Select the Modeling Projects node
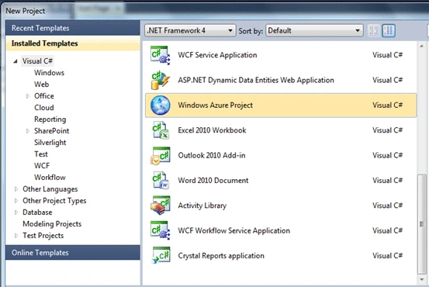429x287 pixels. 52,224
